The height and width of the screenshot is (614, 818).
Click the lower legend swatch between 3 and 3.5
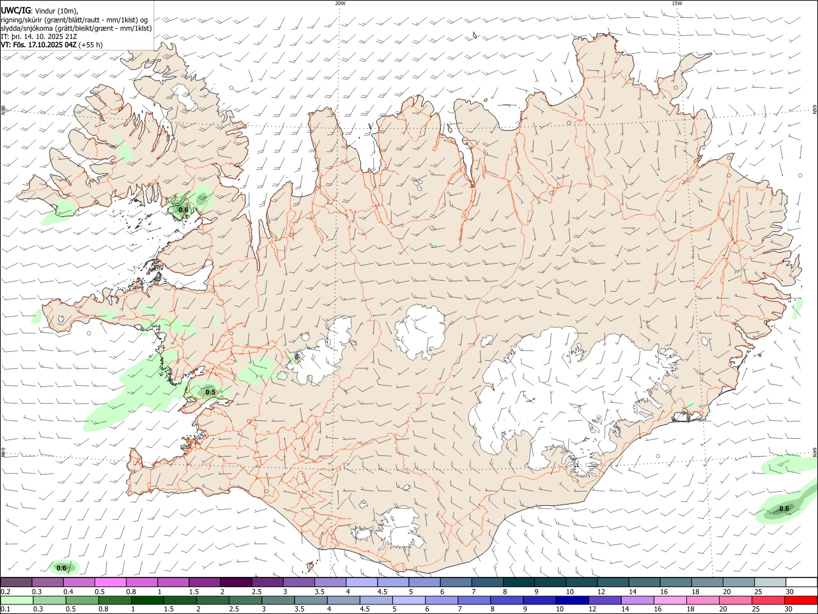point(277,601)
